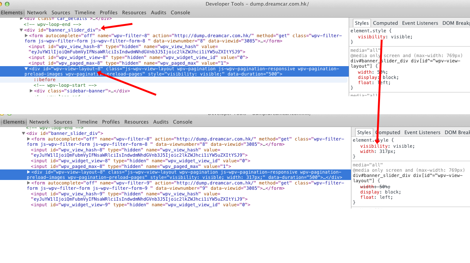Open Timeline tab in the lower window
This screenshot has height=263, width=470.
tap(87, 122)
